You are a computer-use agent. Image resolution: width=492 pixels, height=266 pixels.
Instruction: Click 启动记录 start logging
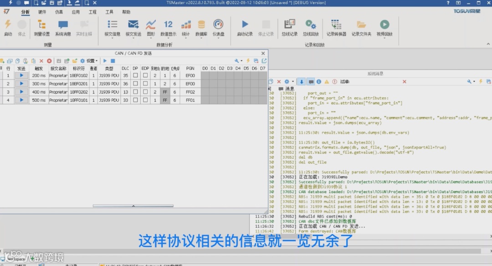point(245,28)
